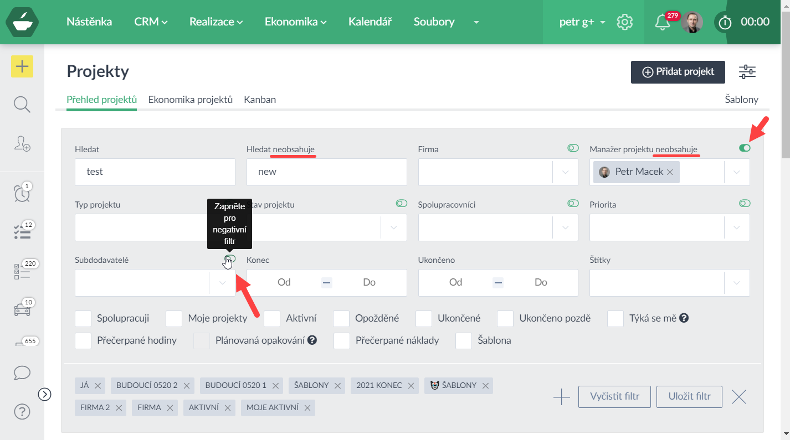790x440 pixels.
Task: Open chat bubble icon in sidebar
Action: [22, 372]
